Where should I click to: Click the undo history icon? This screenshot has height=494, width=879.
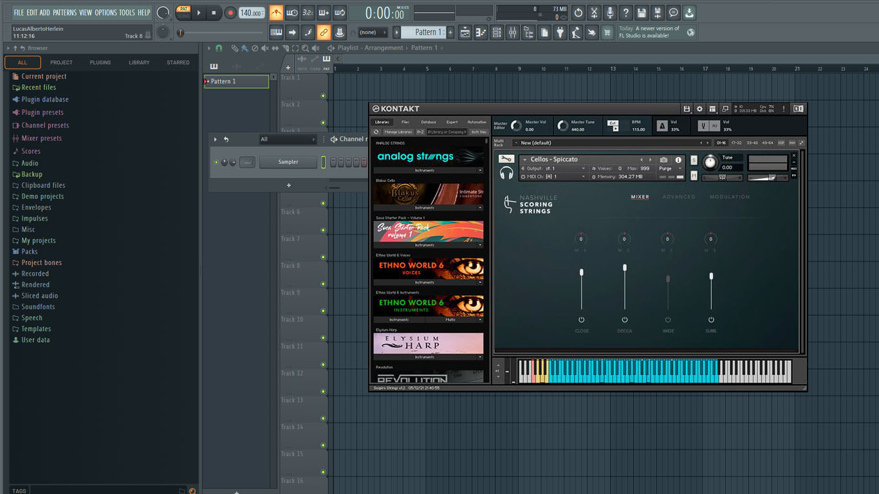(x=578, y=12)
